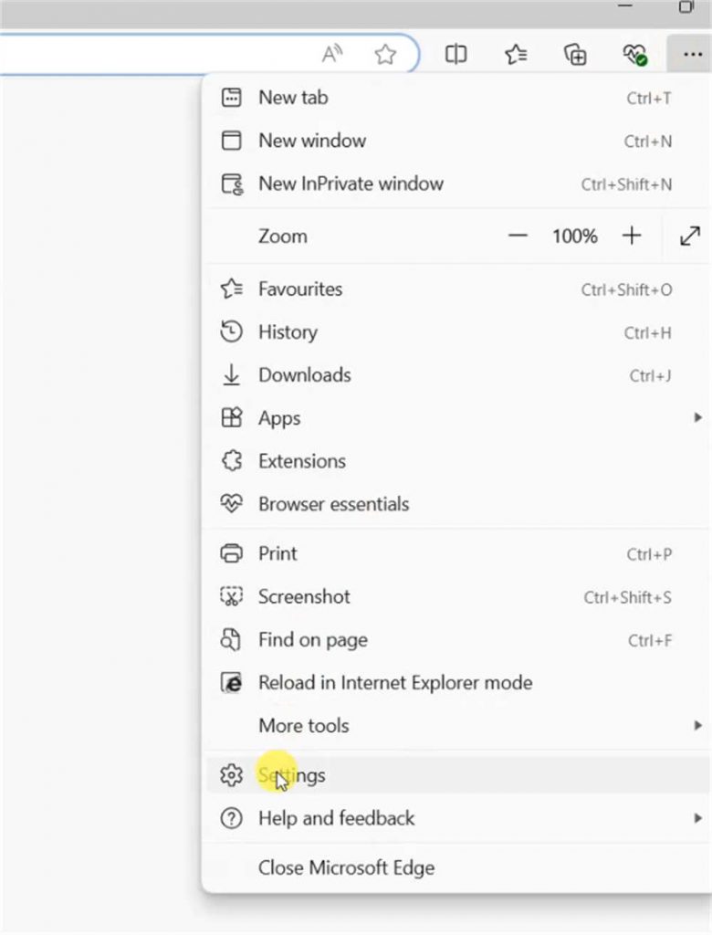Click the Screenshot menu entry
This screenshot has height=935, width=712.
(304, 597)
